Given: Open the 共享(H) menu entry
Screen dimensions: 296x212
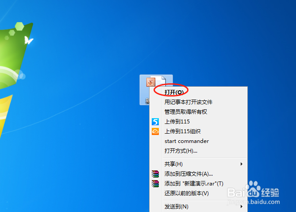Looking at the screenshot, I should 198,164.
